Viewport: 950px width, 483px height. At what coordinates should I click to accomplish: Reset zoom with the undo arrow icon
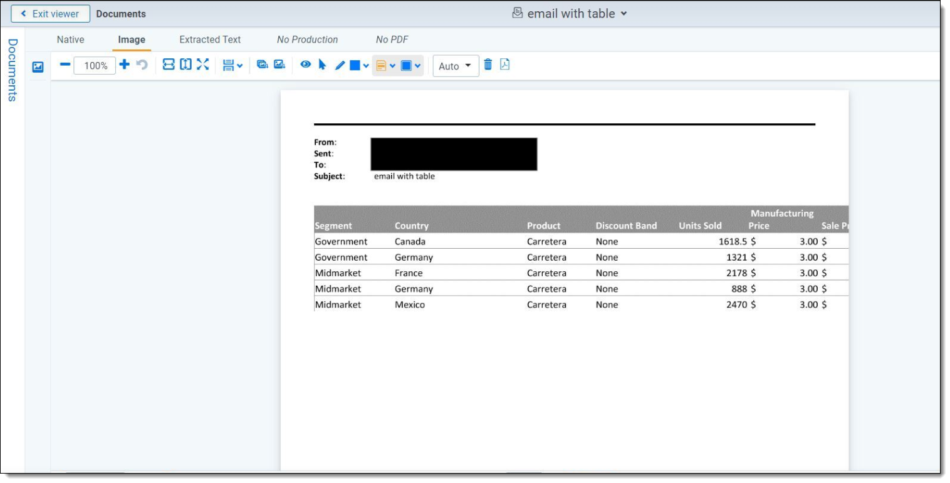(x=142, y=65)
